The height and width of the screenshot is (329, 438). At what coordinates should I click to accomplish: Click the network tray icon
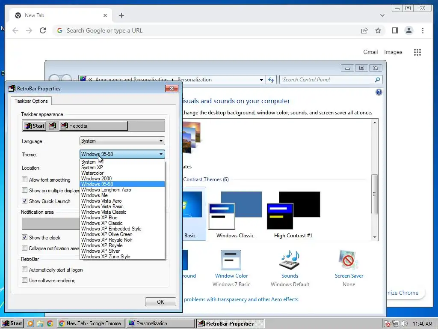point(396,324)
